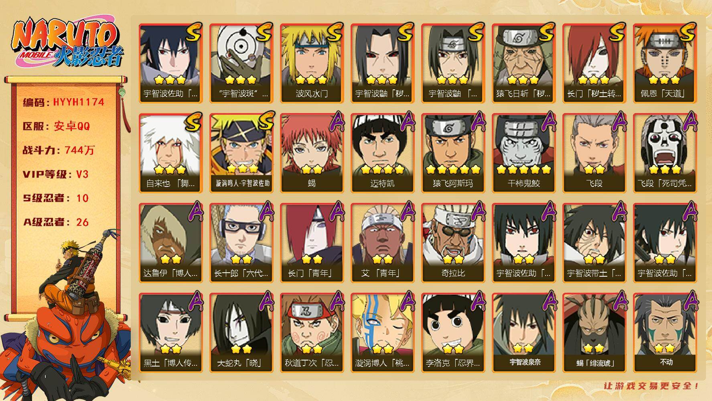Select the 干柿鬼鲛 character card

pyautogui.click(x=523, y=153)
